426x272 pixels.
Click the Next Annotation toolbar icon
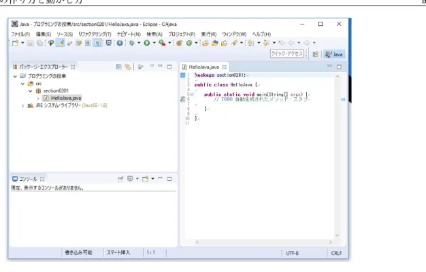point(250,43)
